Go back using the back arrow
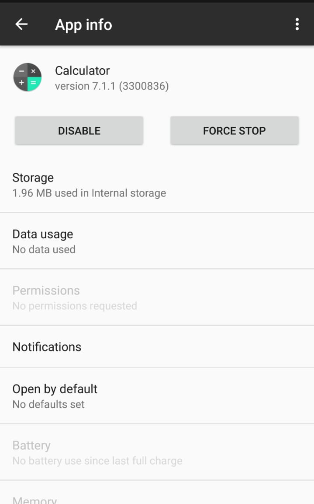 pyautogui.click(x=21, y=24)
